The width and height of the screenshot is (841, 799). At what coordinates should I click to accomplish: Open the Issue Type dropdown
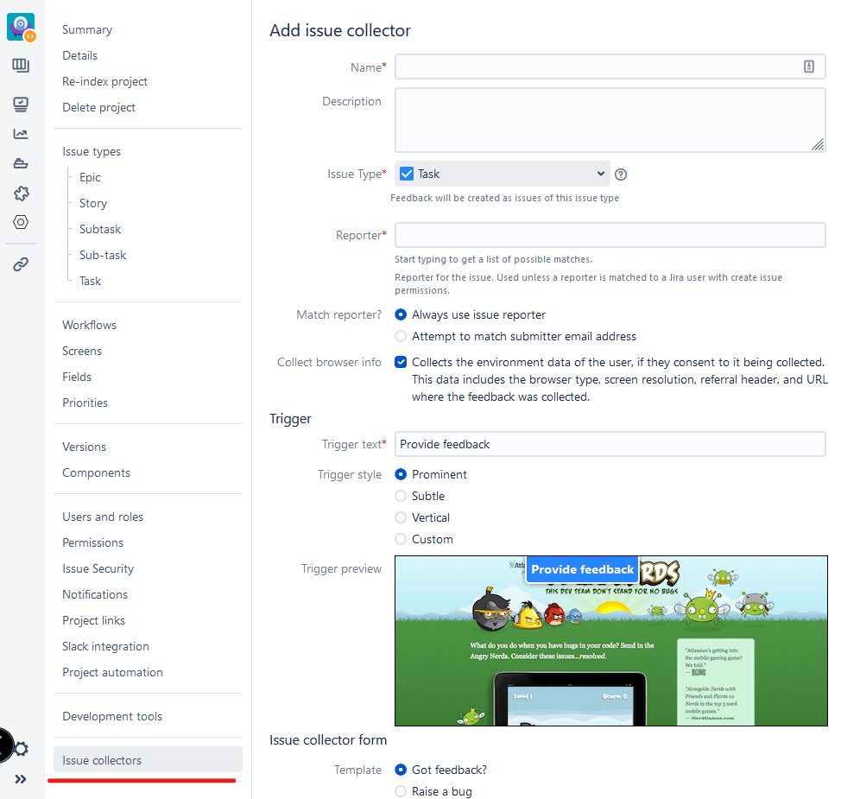pyautogui.click(x=503, y=174)
